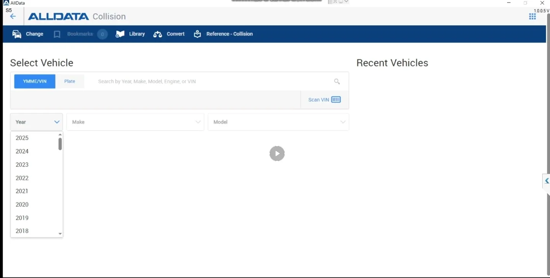This screenshot has height=278, width=550.
Task: Click the bookmarks count badge
Action: (x=102, y=34)
